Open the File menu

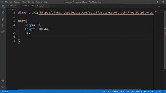point(6,2)
